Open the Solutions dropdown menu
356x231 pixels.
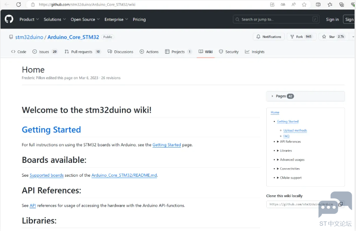(x=55, y=19)
